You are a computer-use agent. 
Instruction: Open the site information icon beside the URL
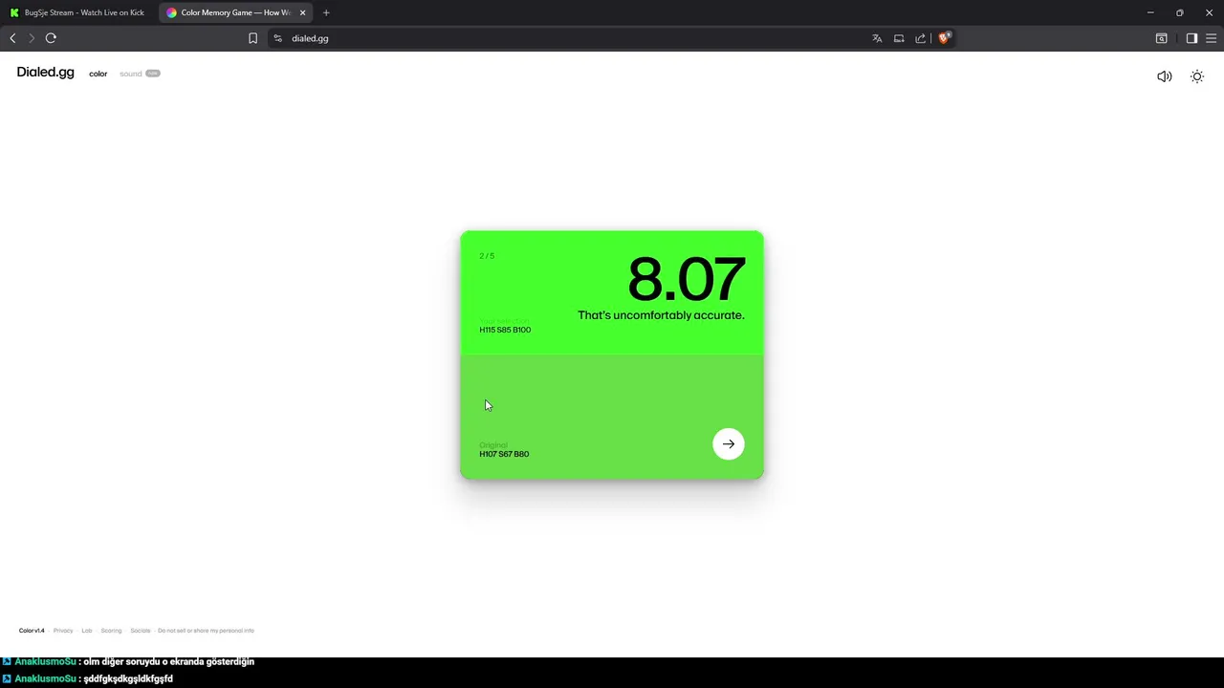pos(277,38)
